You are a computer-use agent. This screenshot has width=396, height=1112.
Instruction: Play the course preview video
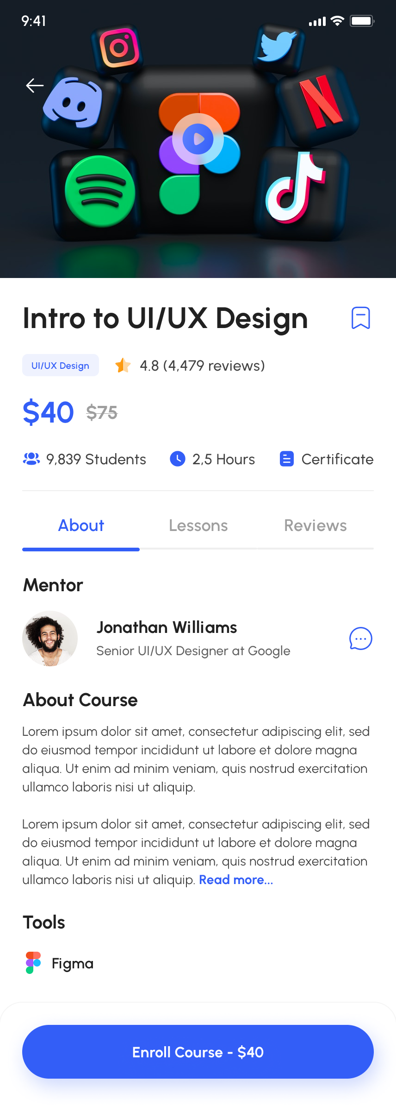pyautogui.click(x=198, y=139)
